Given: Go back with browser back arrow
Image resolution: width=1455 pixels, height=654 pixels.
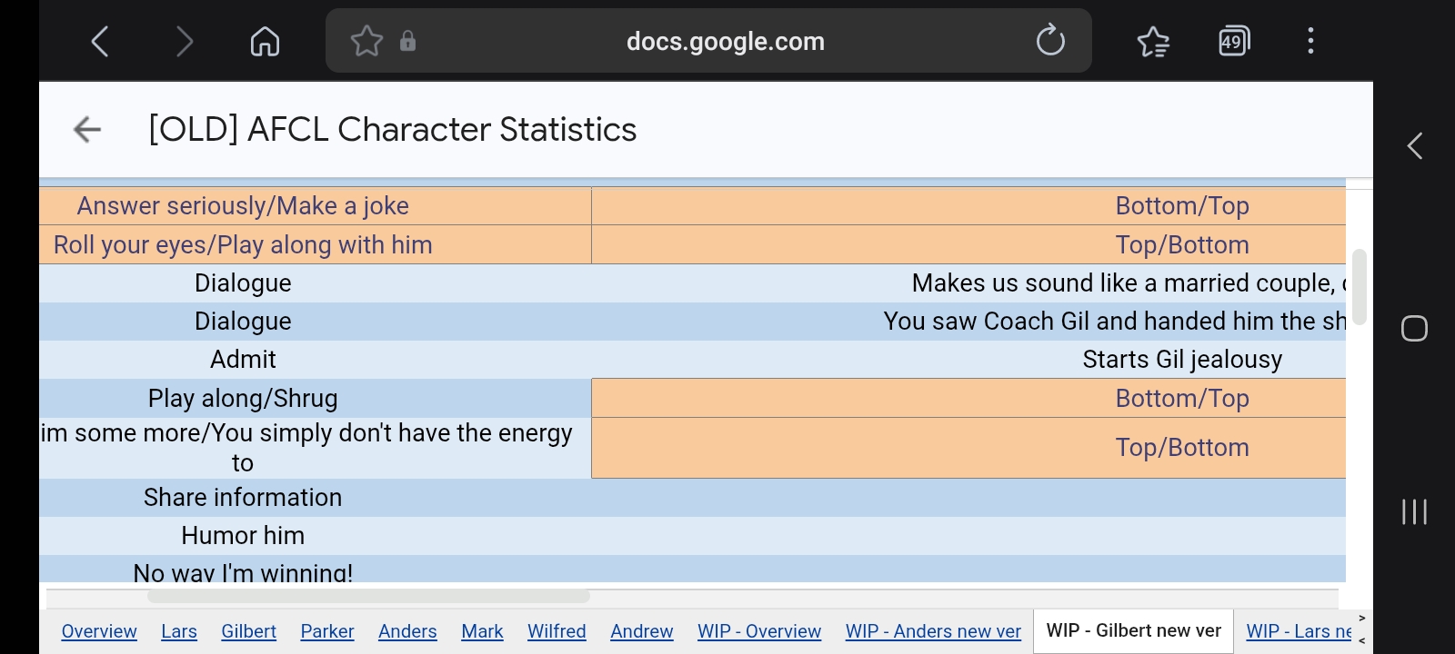Looking at the screenshot, I should (100, 41).
